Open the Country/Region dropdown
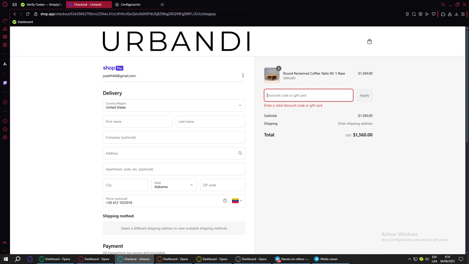Image resolution: width=469 pixels, height=264 pixels. coord(174,105)
